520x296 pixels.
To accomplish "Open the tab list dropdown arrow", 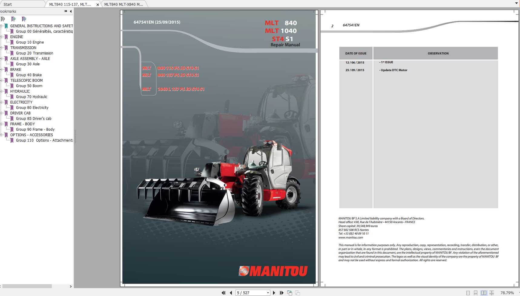I will point(516,3).
